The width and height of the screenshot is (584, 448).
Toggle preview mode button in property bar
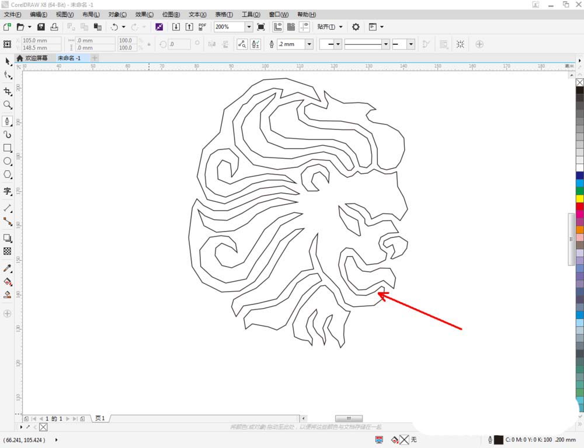[242, 44]
